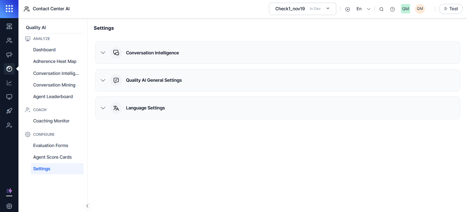Click the Test button
Screen dimensions: 467x212
(x=451, y=9)
